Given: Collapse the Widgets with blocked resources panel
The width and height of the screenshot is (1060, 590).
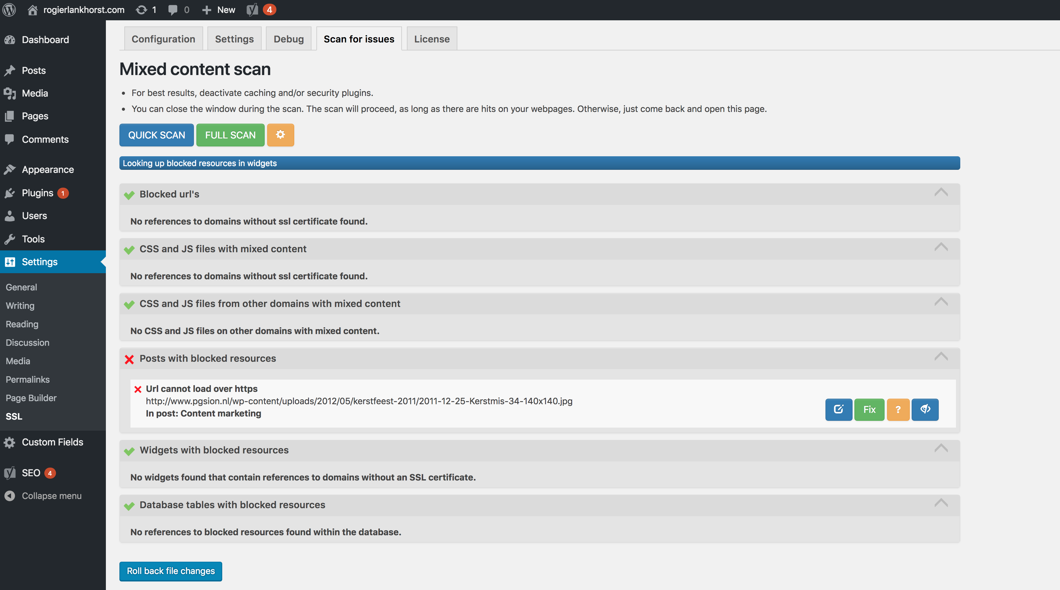Looking at the screenshot, I should coord(941,448).
